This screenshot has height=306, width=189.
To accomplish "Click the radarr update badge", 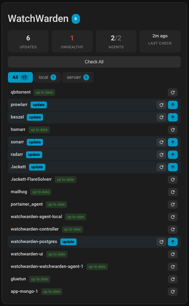I will point(34,155).
